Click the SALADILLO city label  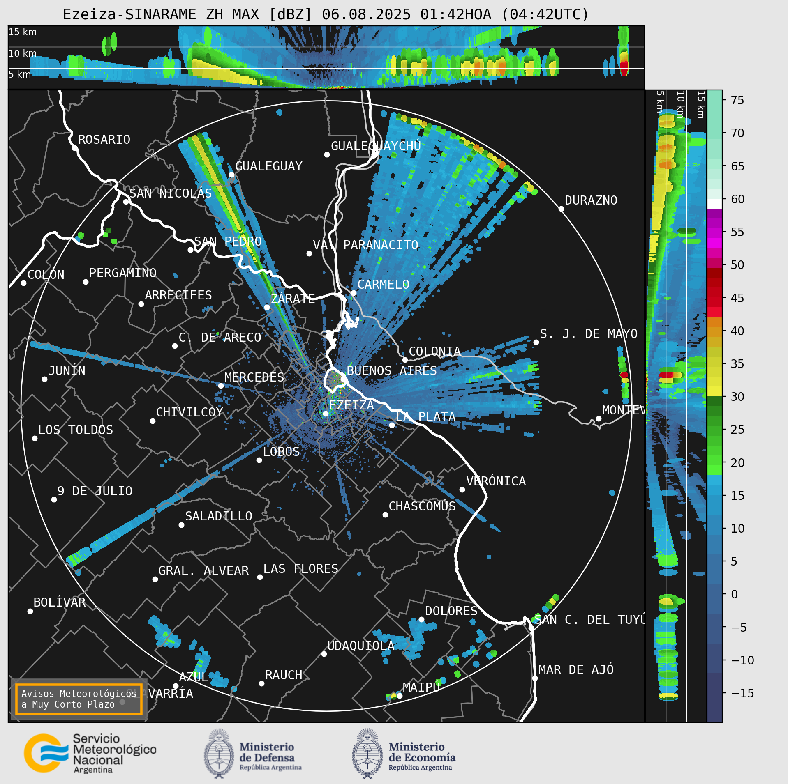219,516
